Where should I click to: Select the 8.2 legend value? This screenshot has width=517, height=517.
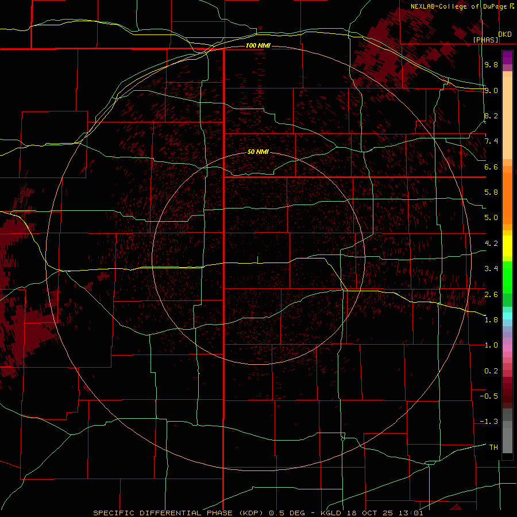coord(491,115)
